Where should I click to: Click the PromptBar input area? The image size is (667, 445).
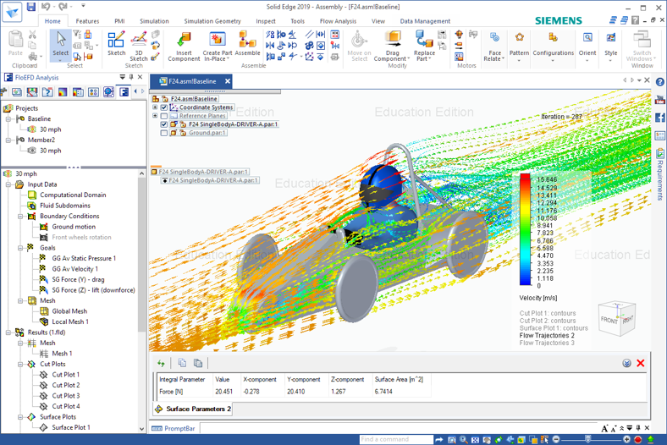[399, 428]
